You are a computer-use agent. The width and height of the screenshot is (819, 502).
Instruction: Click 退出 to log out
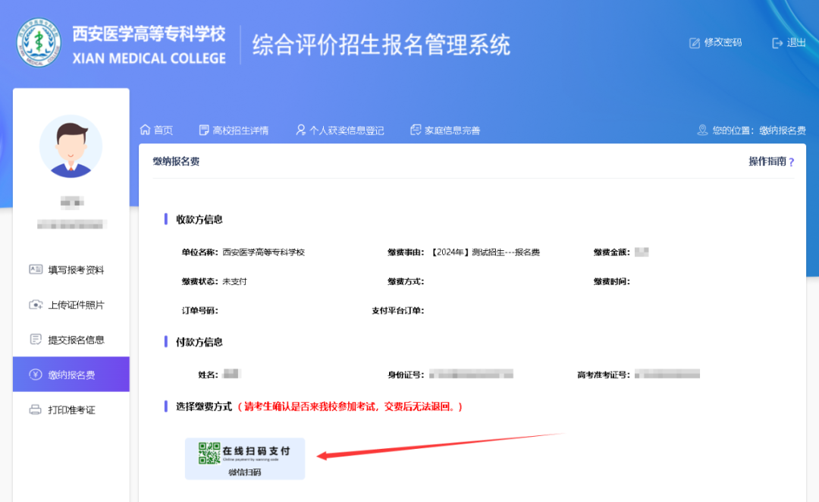coord(796,43)
